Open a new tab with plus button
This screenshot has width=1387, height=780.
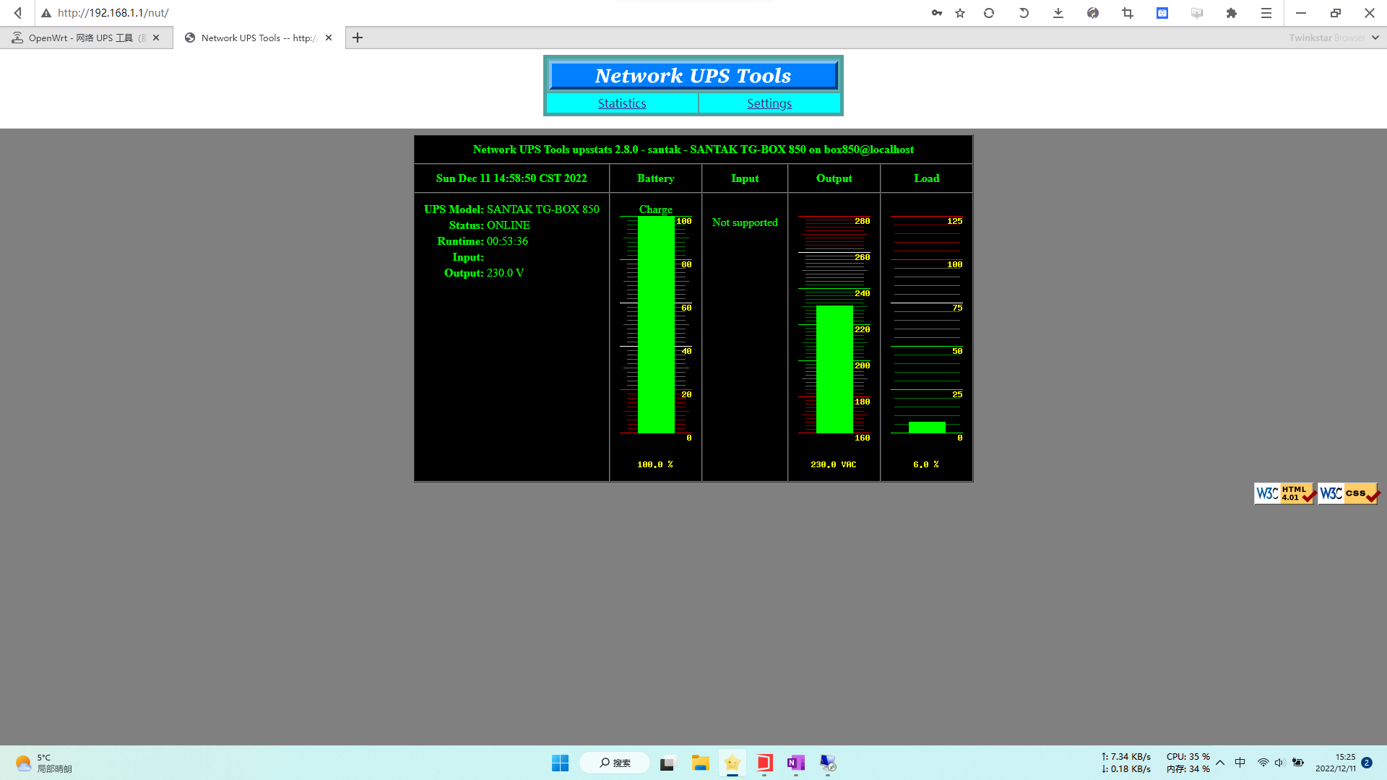[358, 38]
